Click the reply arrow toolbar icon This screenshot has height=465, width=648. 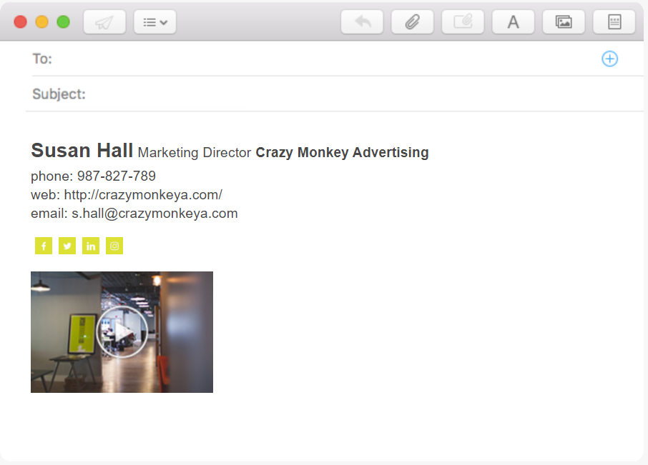point(362,22)
